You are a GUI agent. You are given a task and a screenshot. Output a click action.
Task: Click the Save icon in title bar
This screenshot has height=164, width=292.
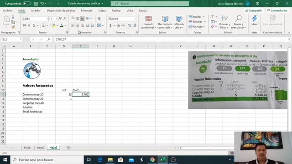coord(36,4)
